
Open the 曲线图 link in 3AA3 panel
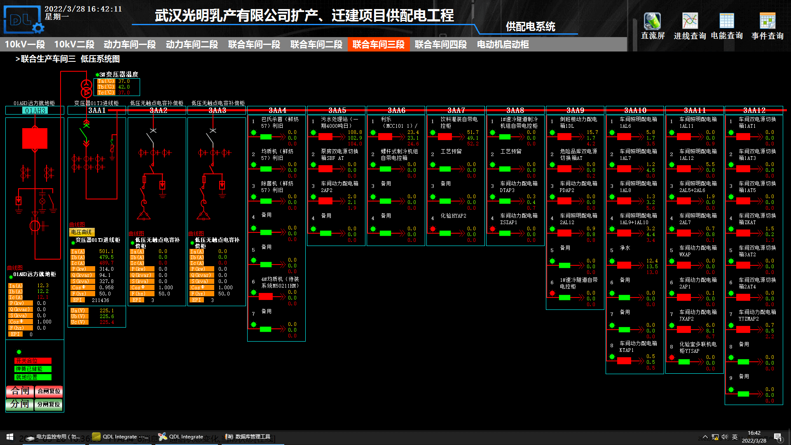tap(196, 234)
